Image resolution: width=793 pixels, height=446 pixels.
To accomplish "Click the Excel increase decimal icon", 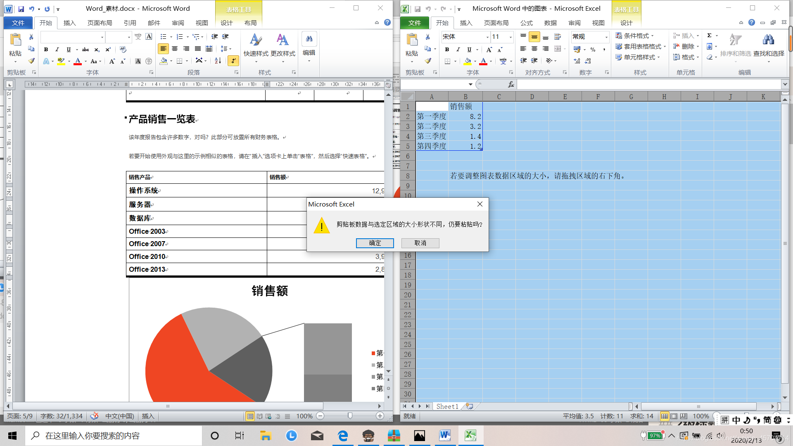I will pyautogui.click(x=577, y=61).
